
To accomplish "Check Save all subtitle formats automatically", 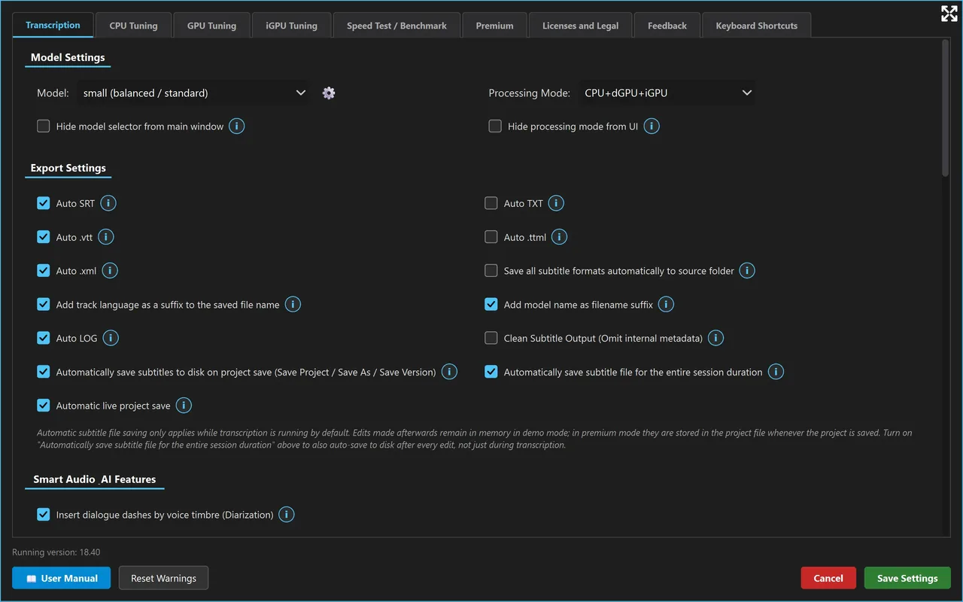I will tap(491, 270).
